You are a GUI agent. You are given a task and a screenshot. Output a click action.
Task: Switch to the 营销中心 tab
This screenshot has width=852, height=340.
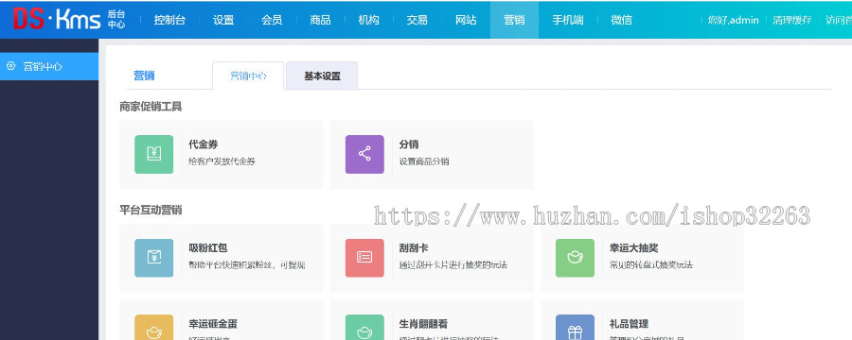coord(248,76)
